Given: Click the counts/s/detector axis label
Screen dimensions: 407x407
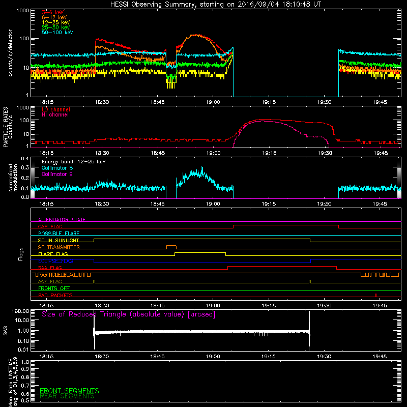Looking at the screenshot, I should pos(11,53).
